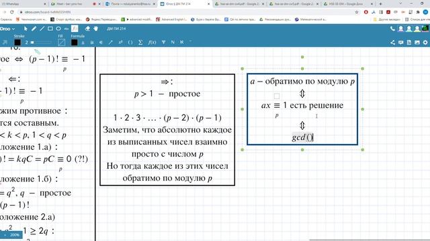Select the 1·2·3·…·(p−1) product formula

[167, 118]
